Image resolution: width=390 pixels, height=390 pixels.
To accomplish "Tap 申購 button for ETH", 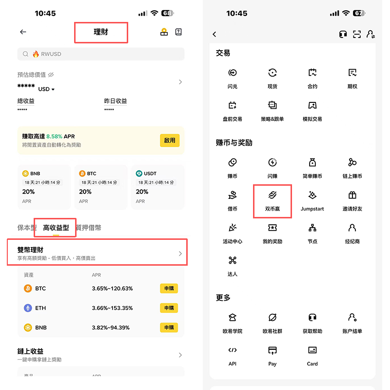I will tap(169, 308).
